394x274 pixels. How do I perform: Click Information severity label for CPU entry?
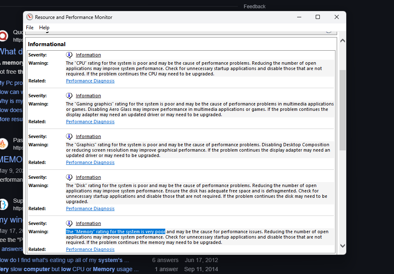click(x=88, y=55)
